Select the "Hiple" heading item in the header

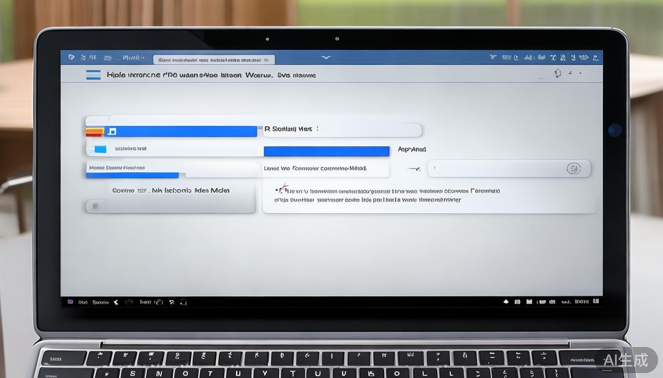point(116,75)
